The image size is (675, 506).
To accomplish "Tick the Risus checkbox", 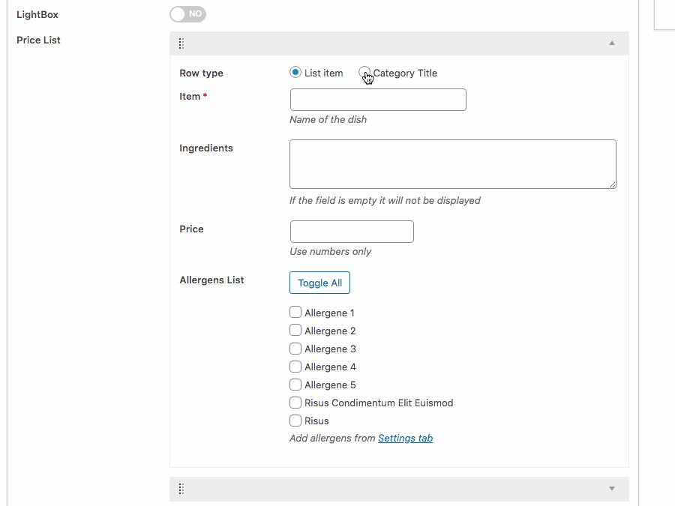I will coord(295,421).
